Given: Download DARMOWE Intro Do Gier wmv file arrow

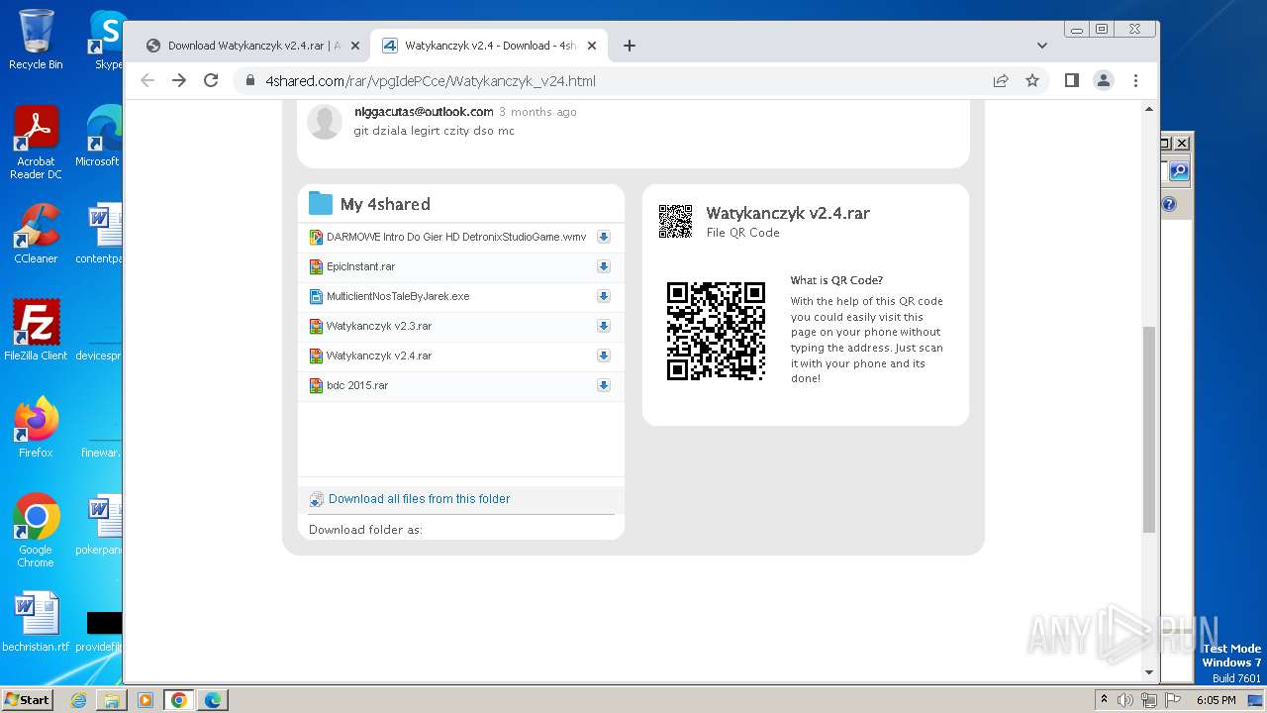Looking at the screenshot, I should 603,237.
